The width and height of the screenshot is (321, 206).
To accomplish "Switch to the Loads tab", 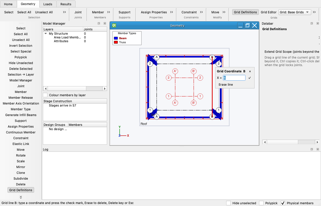I will click(x=48, y=4).
